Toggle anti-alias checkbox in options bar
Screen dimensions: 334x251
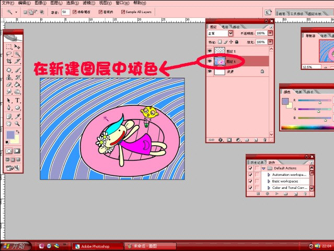(75, 12)
